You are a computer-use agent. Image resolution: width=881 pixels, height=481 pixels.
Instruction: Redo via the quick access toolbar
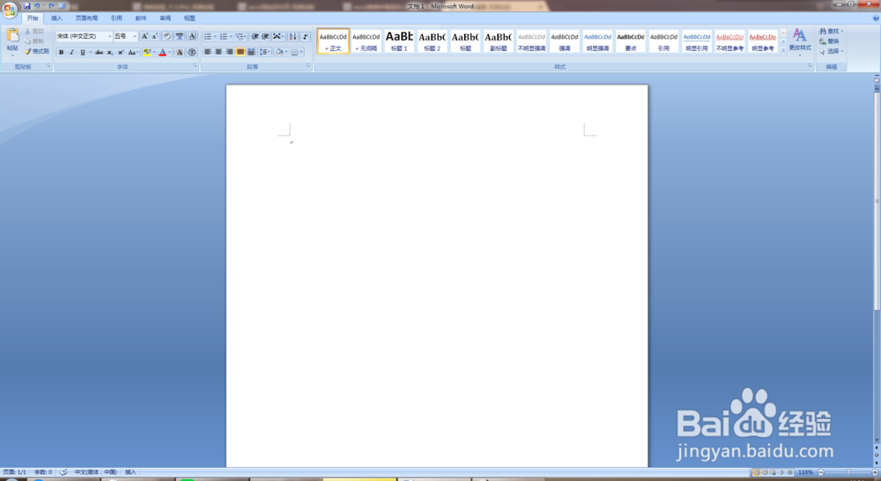pos(52,6)
